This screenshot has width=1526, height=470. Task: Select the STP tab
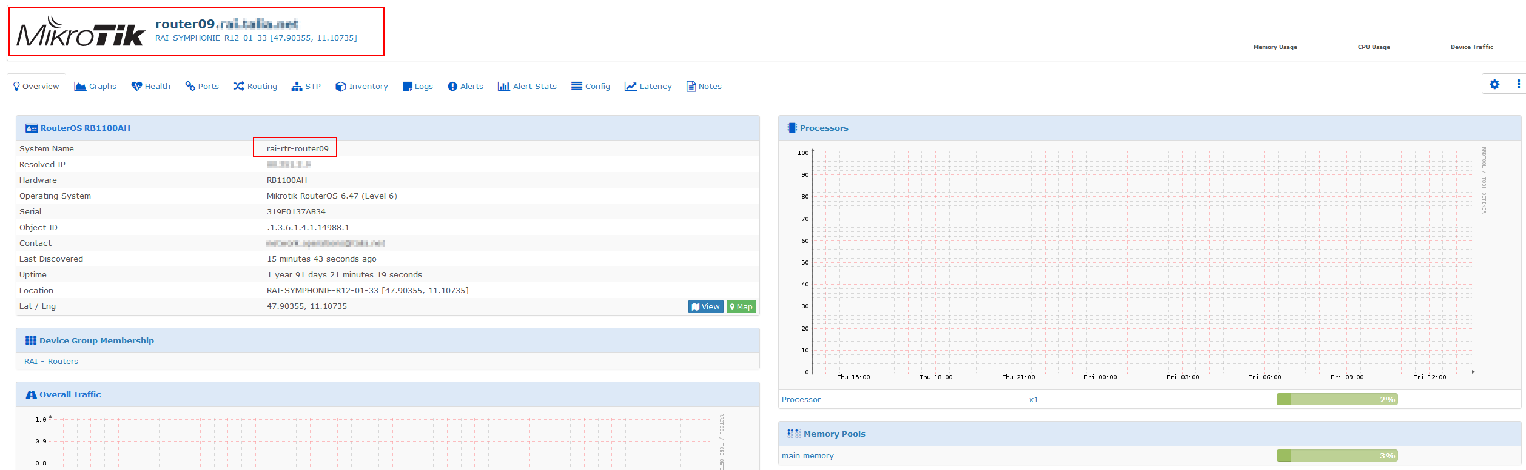coord(306,86)
